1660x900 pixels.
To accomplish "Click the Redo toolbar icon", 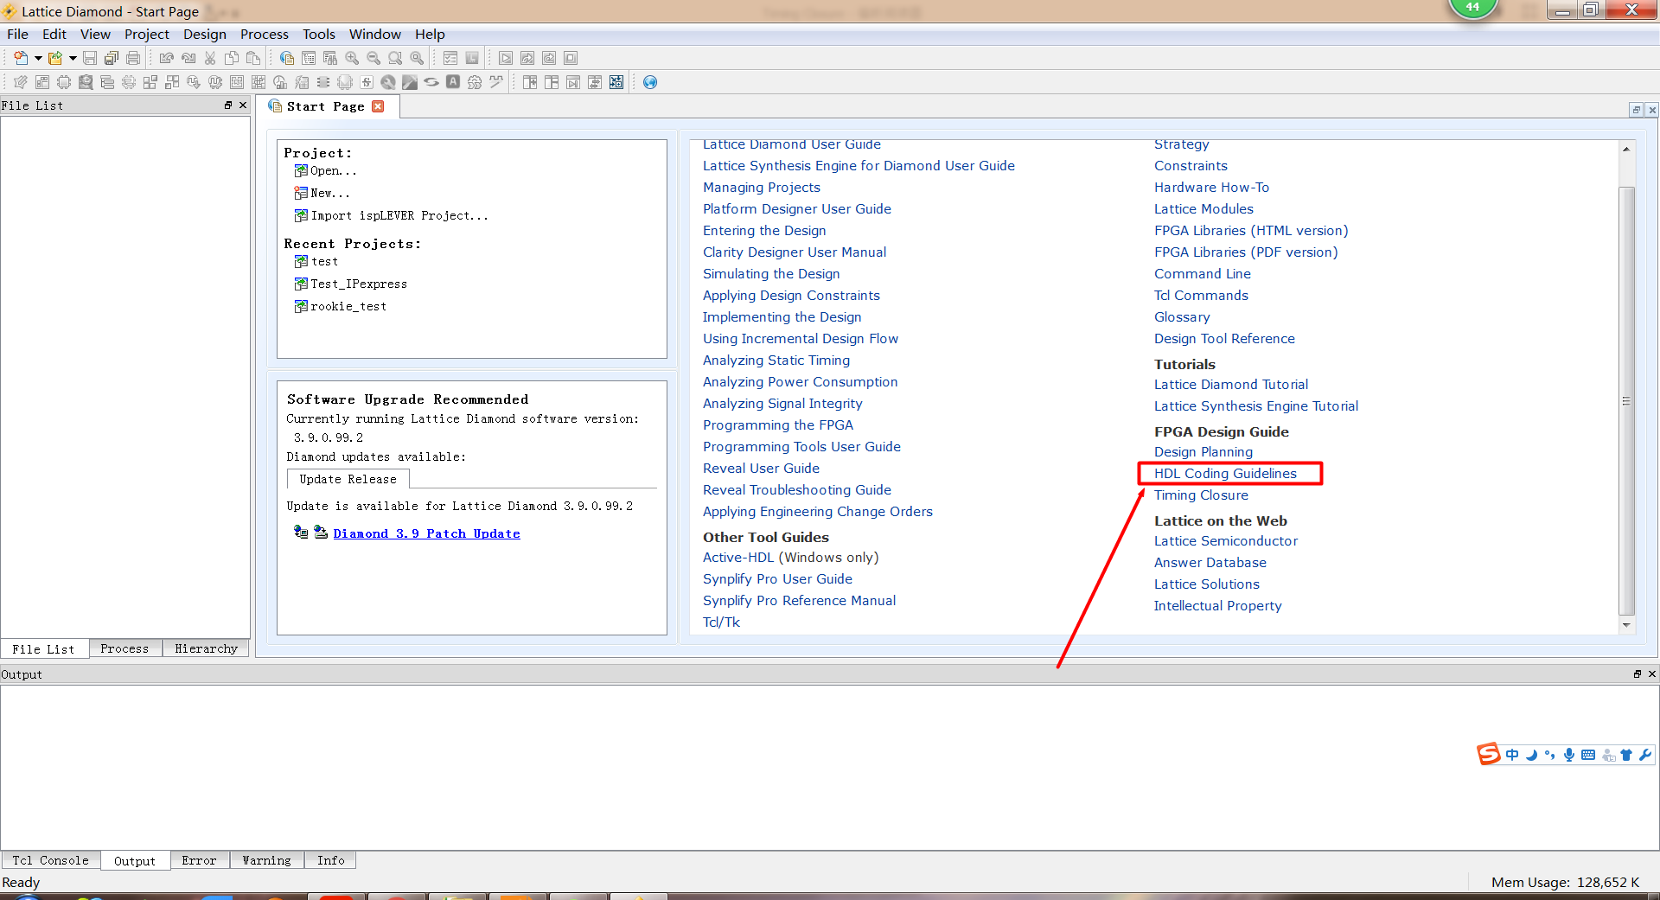I will coord(188,58).
